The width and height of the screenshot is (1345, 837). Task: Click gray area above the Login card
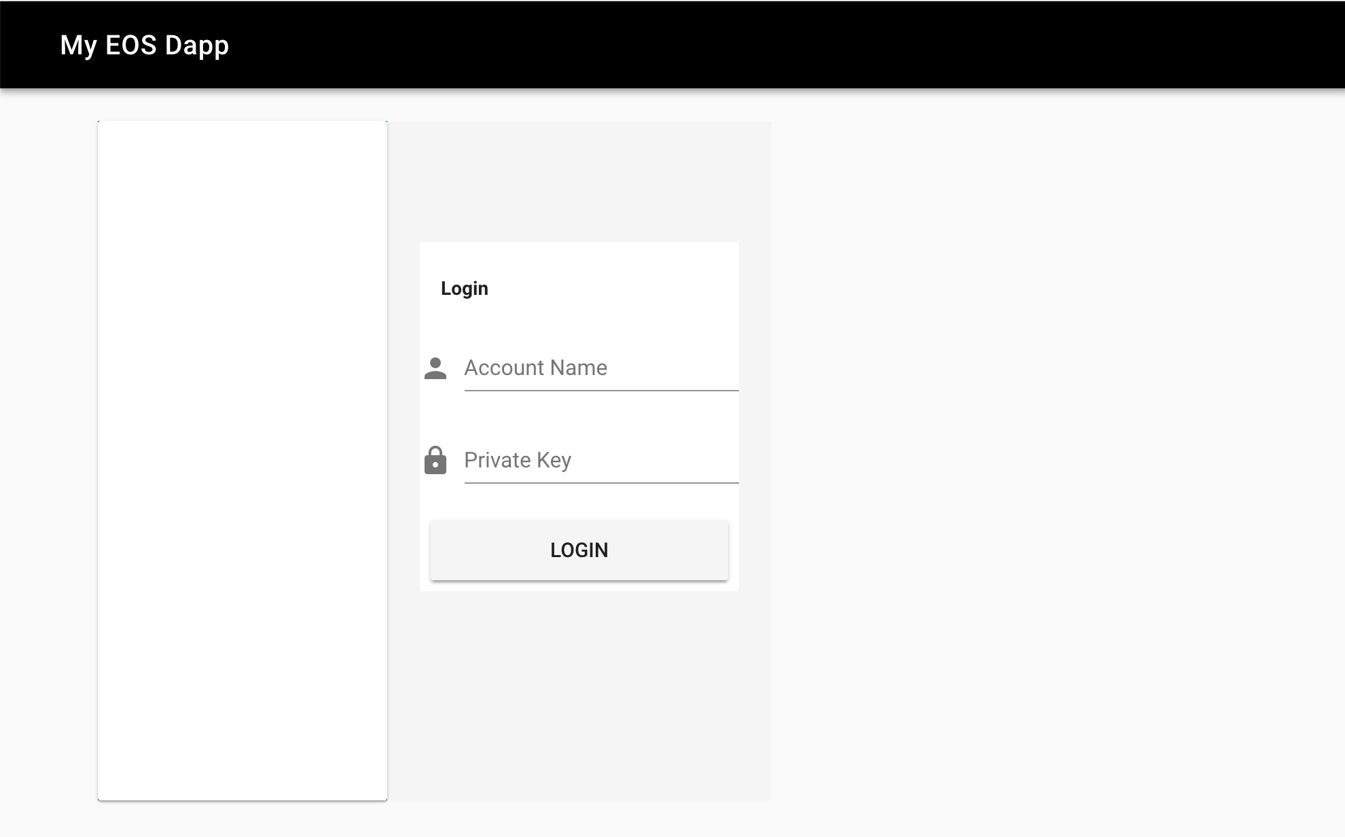[579, 181]
